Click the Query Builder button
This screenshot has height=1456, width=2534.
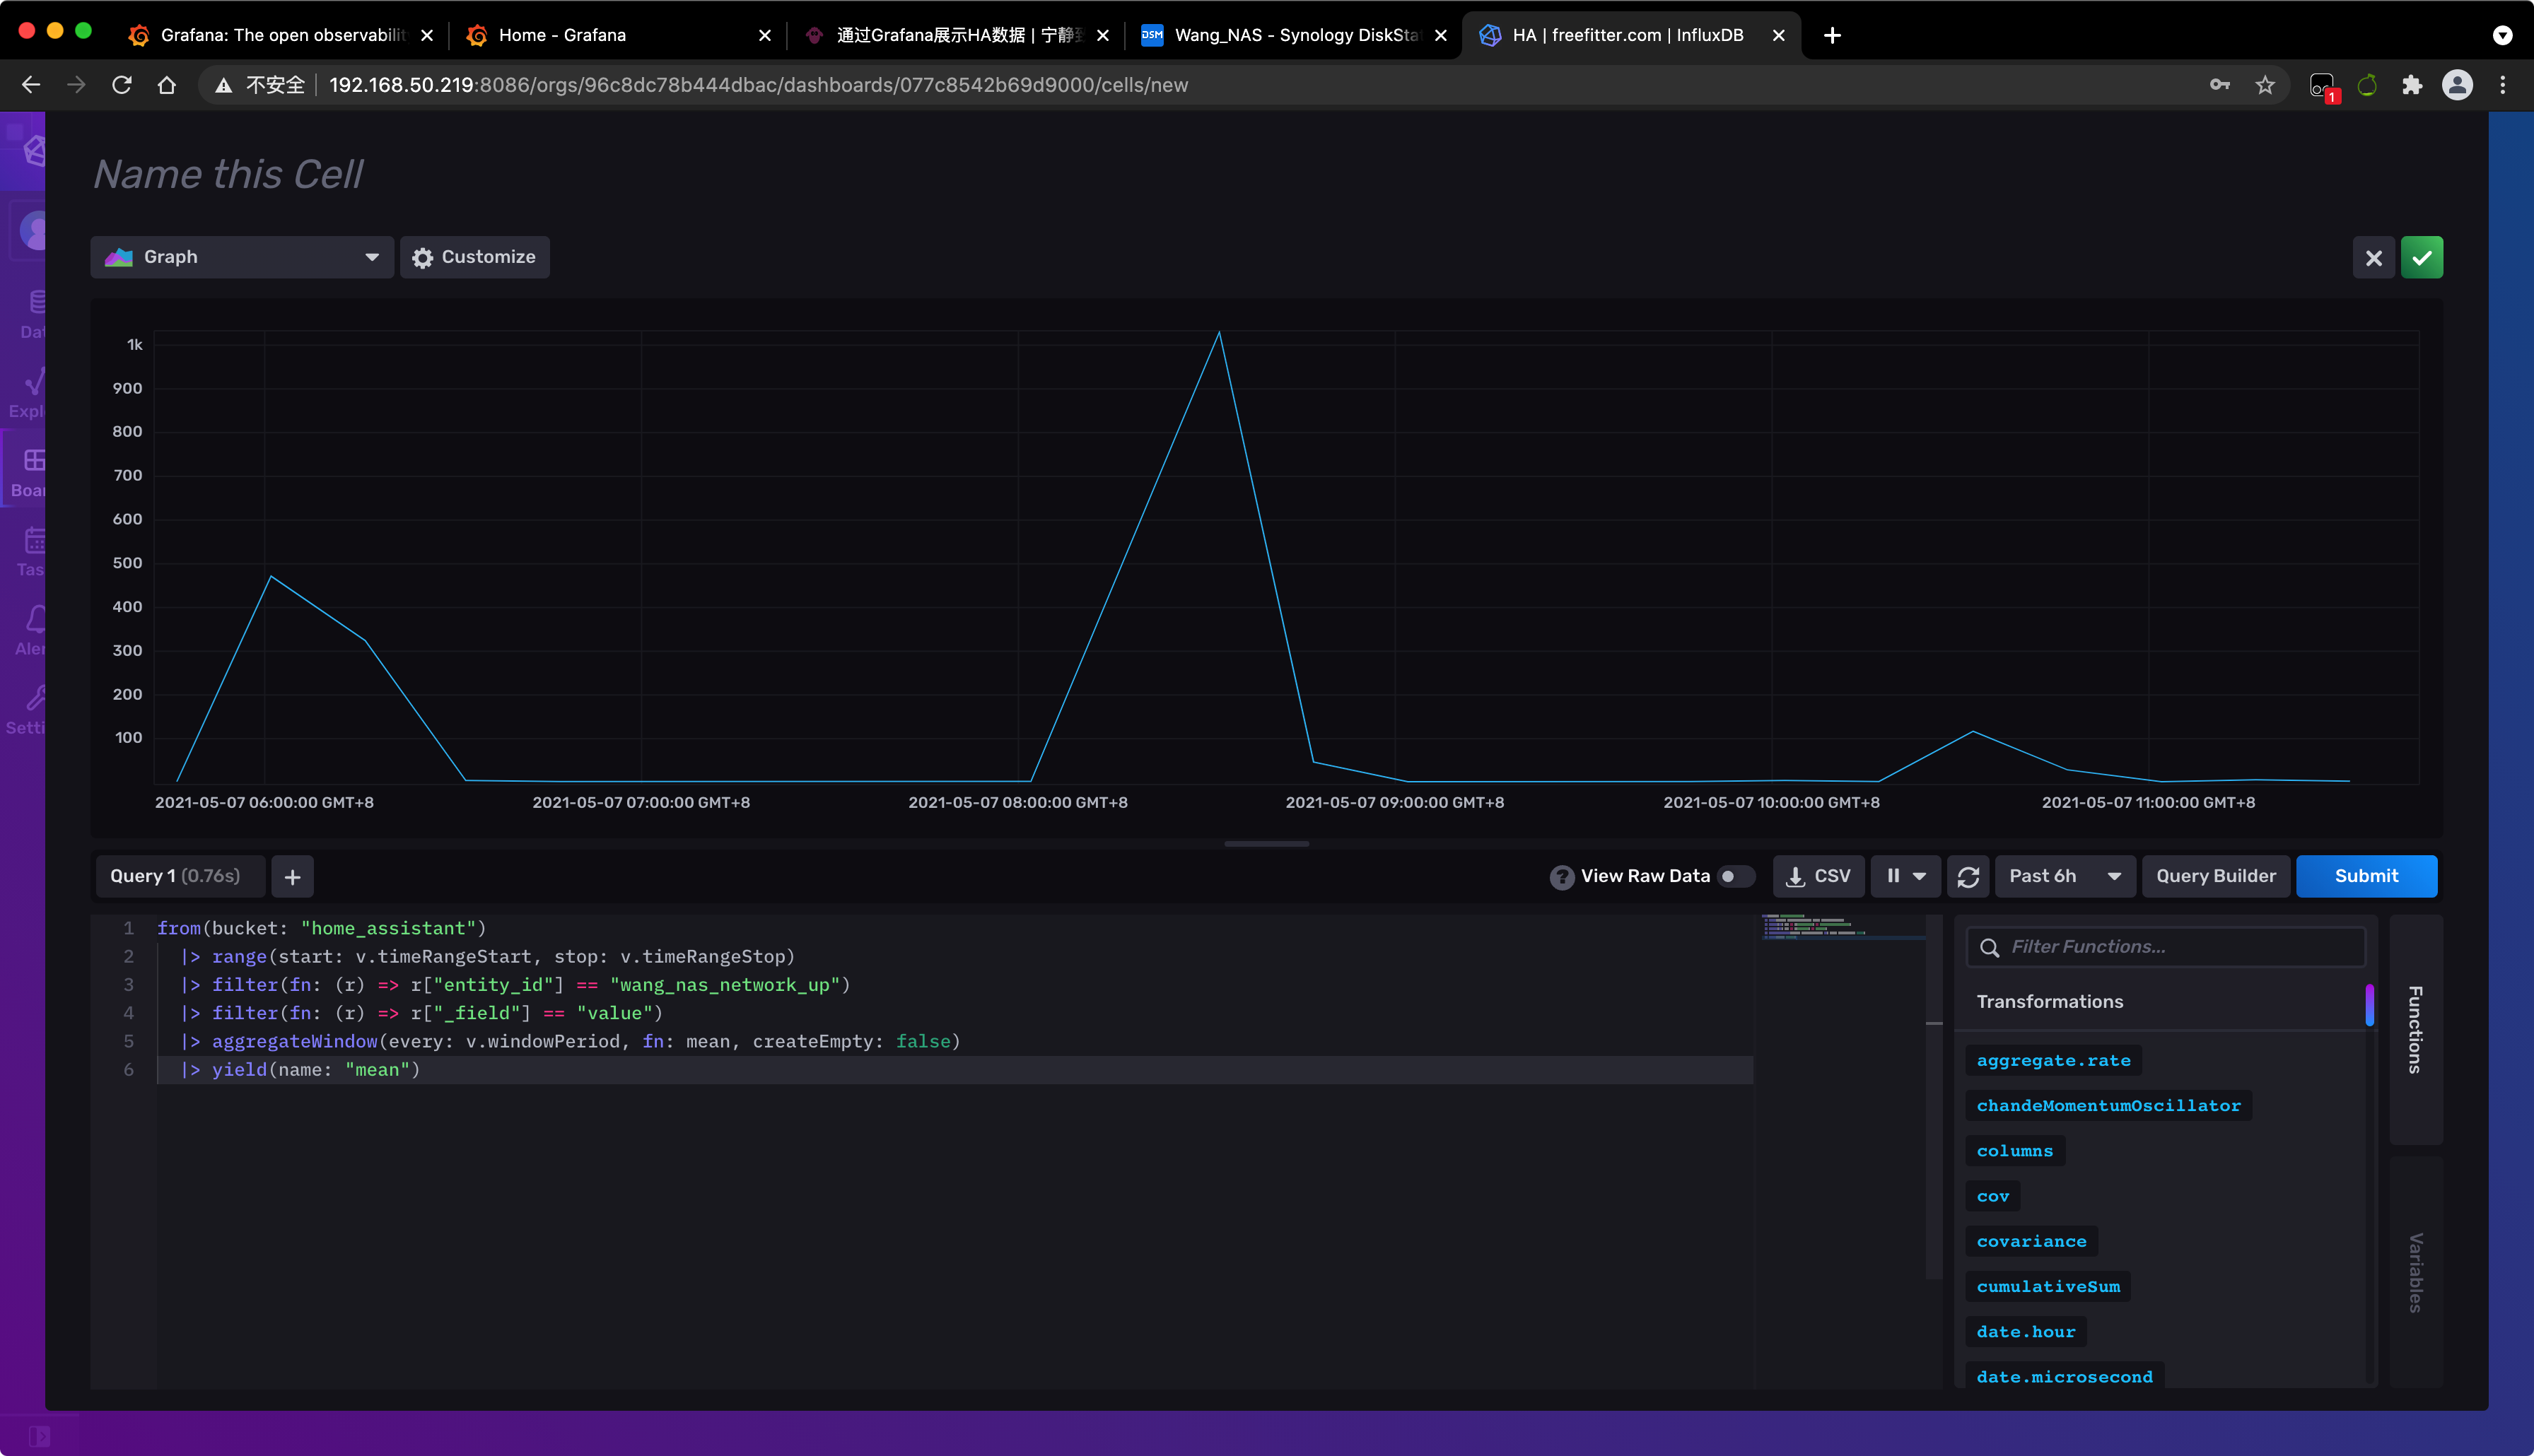click(x=2216, y=875)
